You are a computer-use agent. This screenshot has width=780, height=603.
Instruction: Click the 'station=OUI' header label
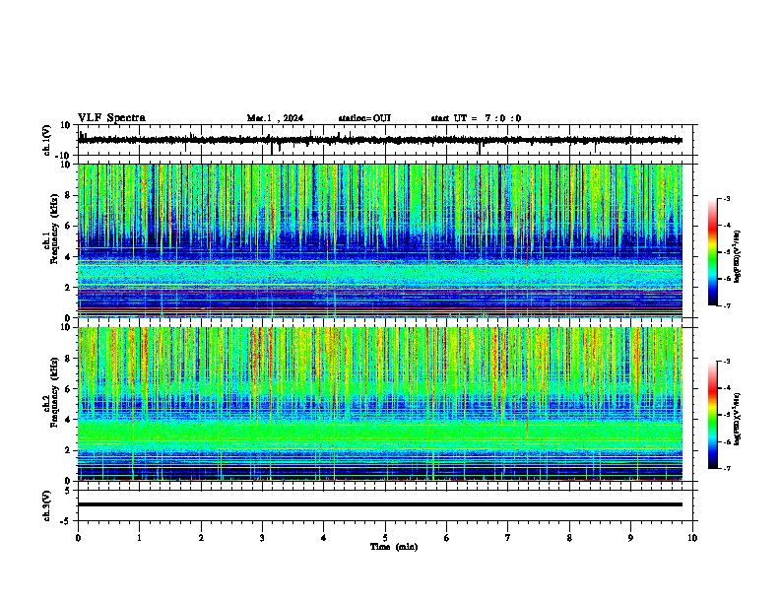(x=364, y=118)
